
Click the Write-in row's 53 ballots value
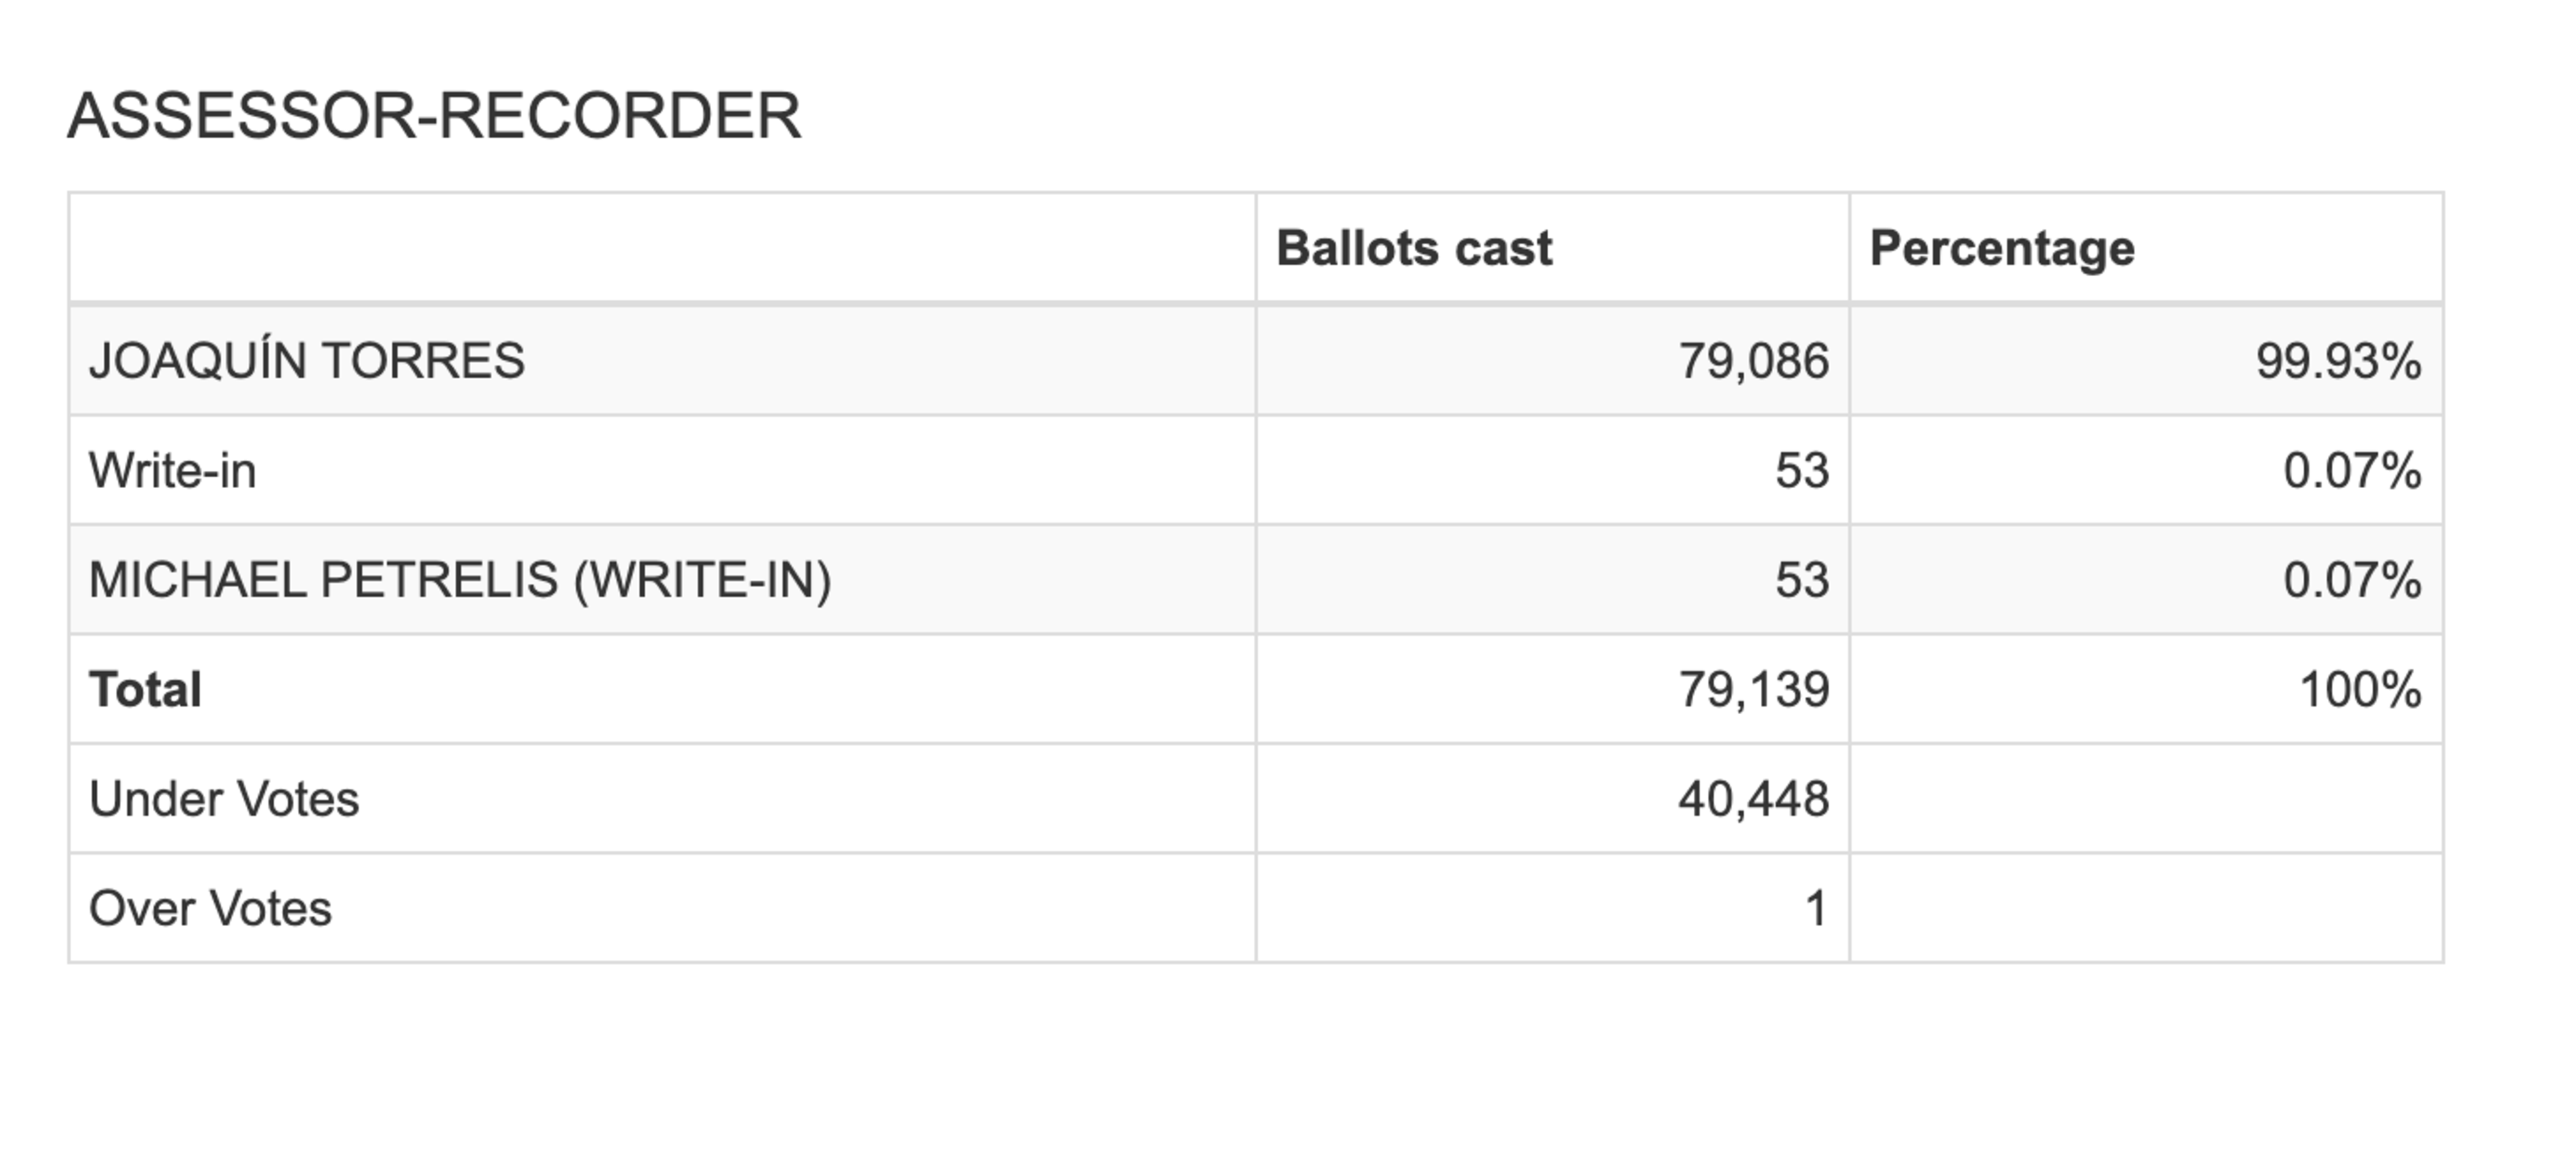click(x=1802, y=471)
